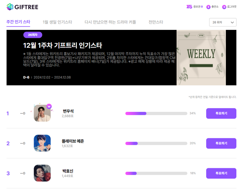Vote for 박효신 with 투표하기
The height and width of the screenshot is (193, 239).
coord(221,173)
